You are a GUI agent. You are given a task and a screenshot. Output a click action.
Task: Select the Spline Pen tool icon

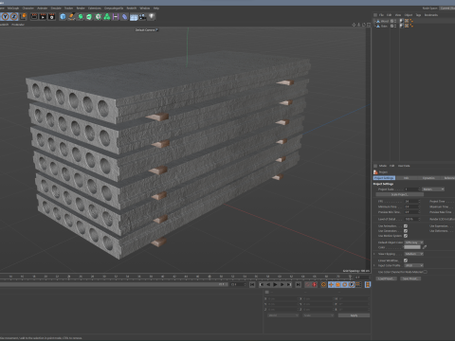tap(72, 17)
